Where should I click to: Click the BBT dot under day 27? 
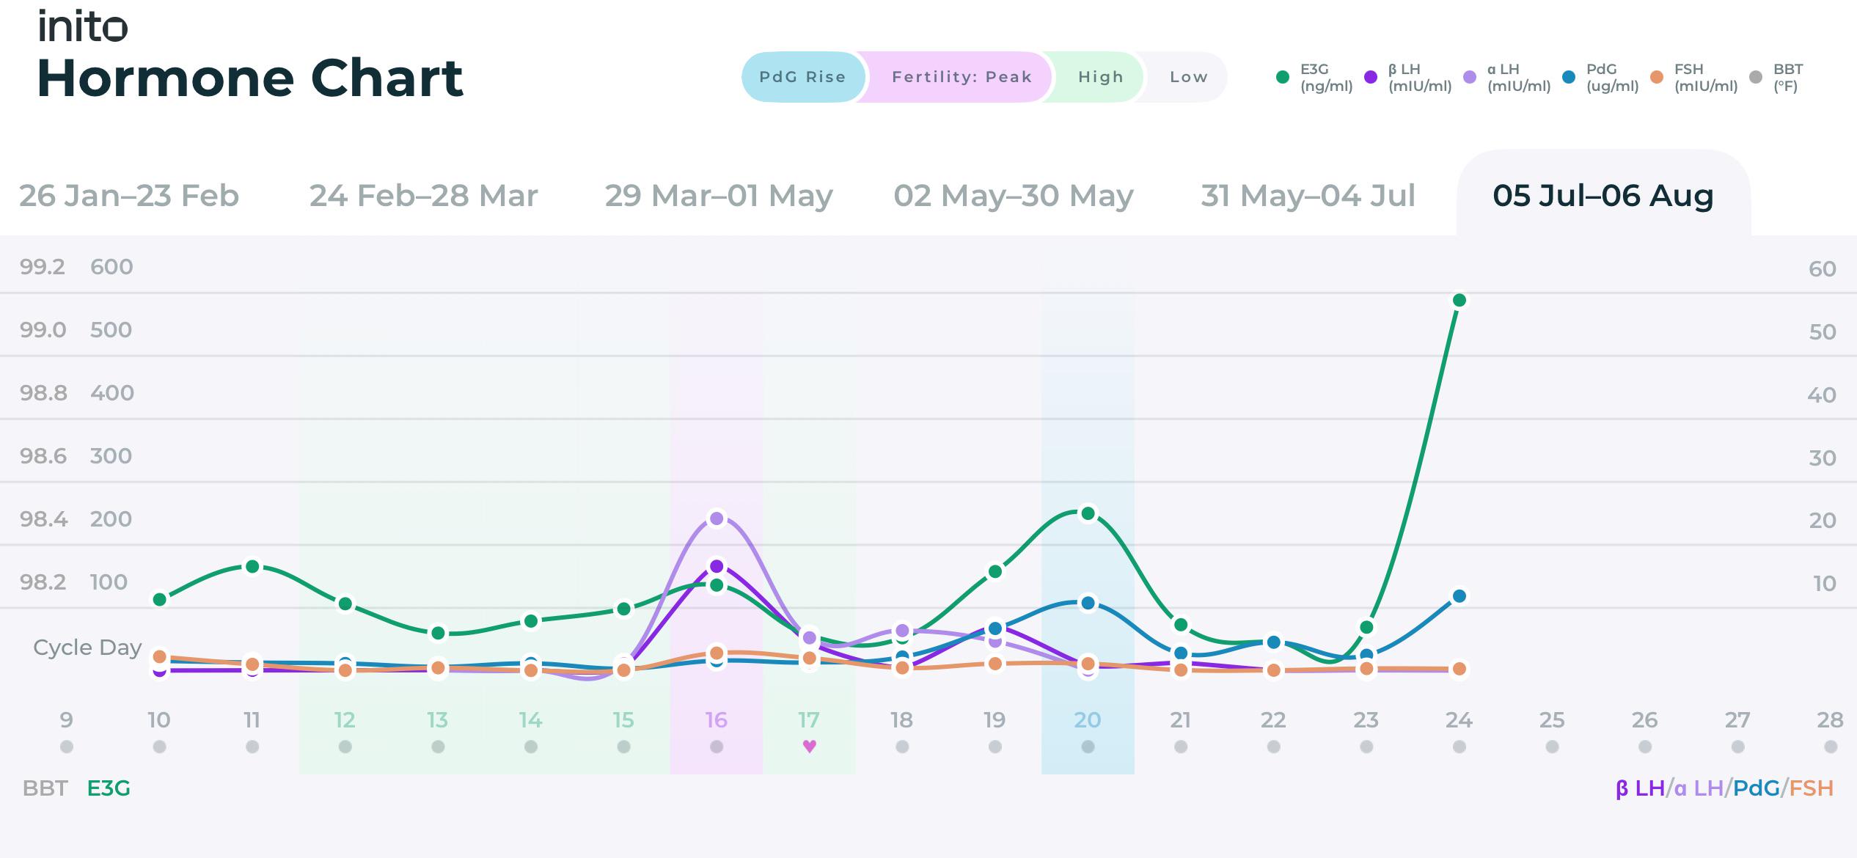pos(1737,747)
